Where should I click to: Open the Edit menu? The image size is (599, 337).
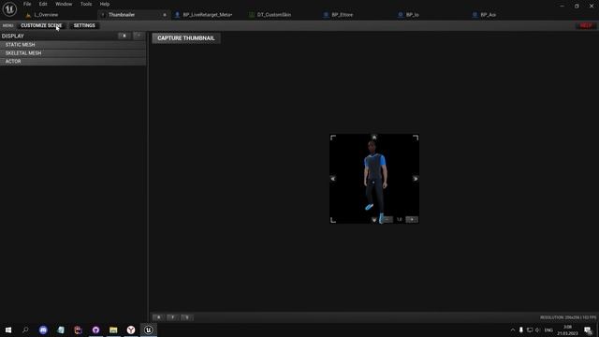pyautogui.click(x=43, y=4)
